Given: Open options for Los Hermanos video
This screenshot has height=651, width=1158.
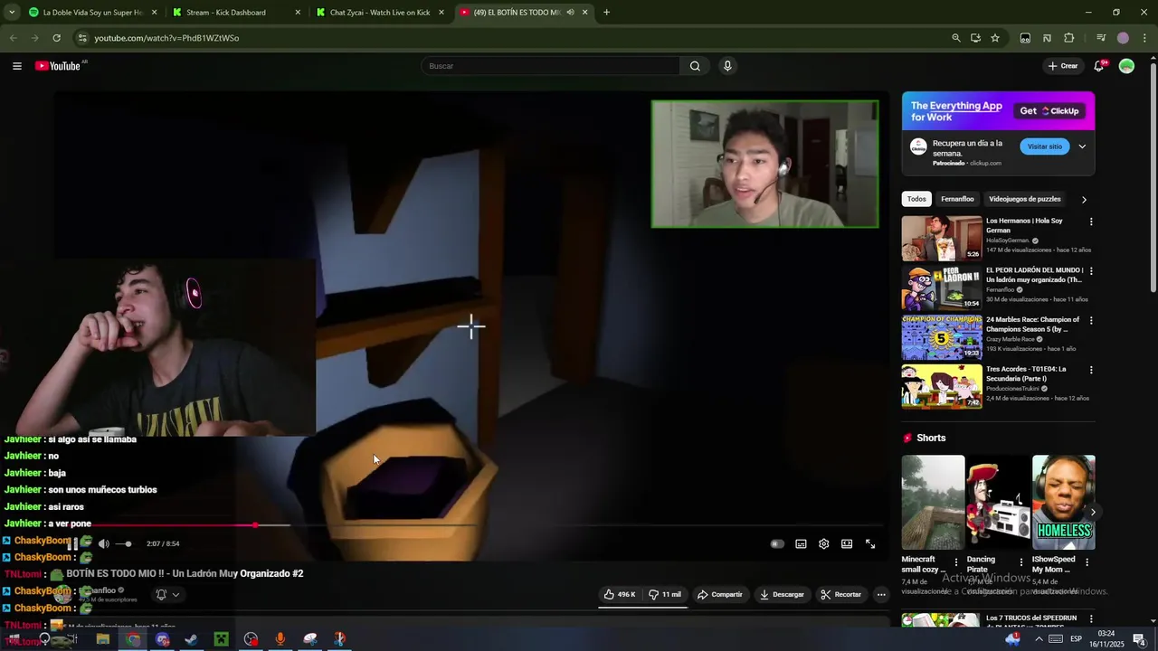Looking at the screenshot, I should click(1091, 222).
